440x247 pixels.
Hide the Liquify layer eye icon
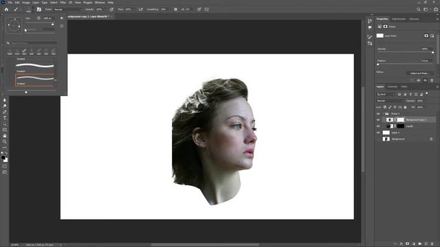point(378,126)
